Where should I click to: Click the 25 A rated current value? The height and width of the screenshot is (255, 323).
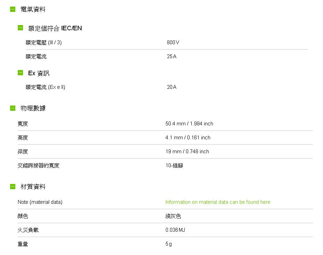pyautogui.click(x=171, y=56)
